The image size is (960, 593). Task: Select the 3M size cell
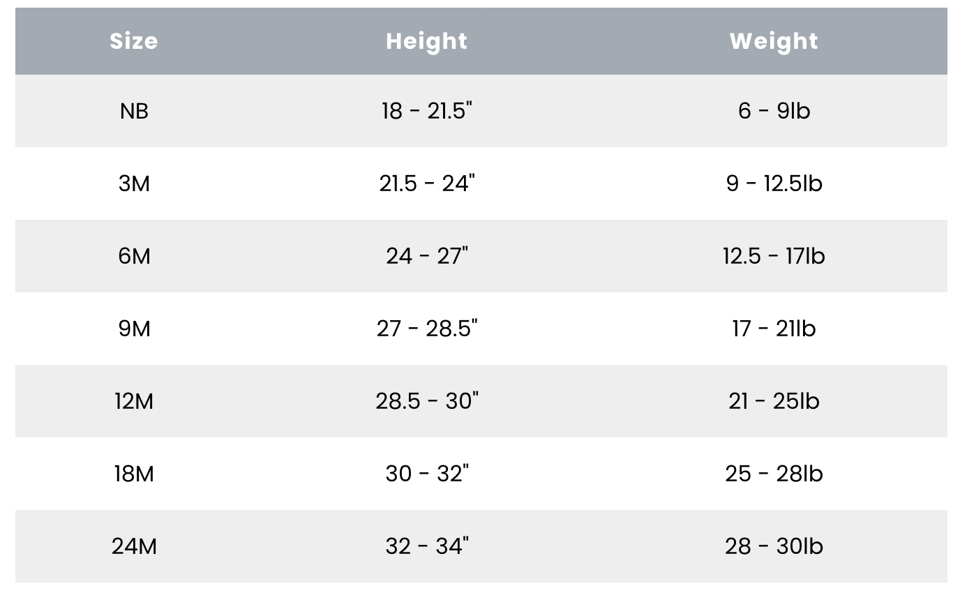pos(134,183)
